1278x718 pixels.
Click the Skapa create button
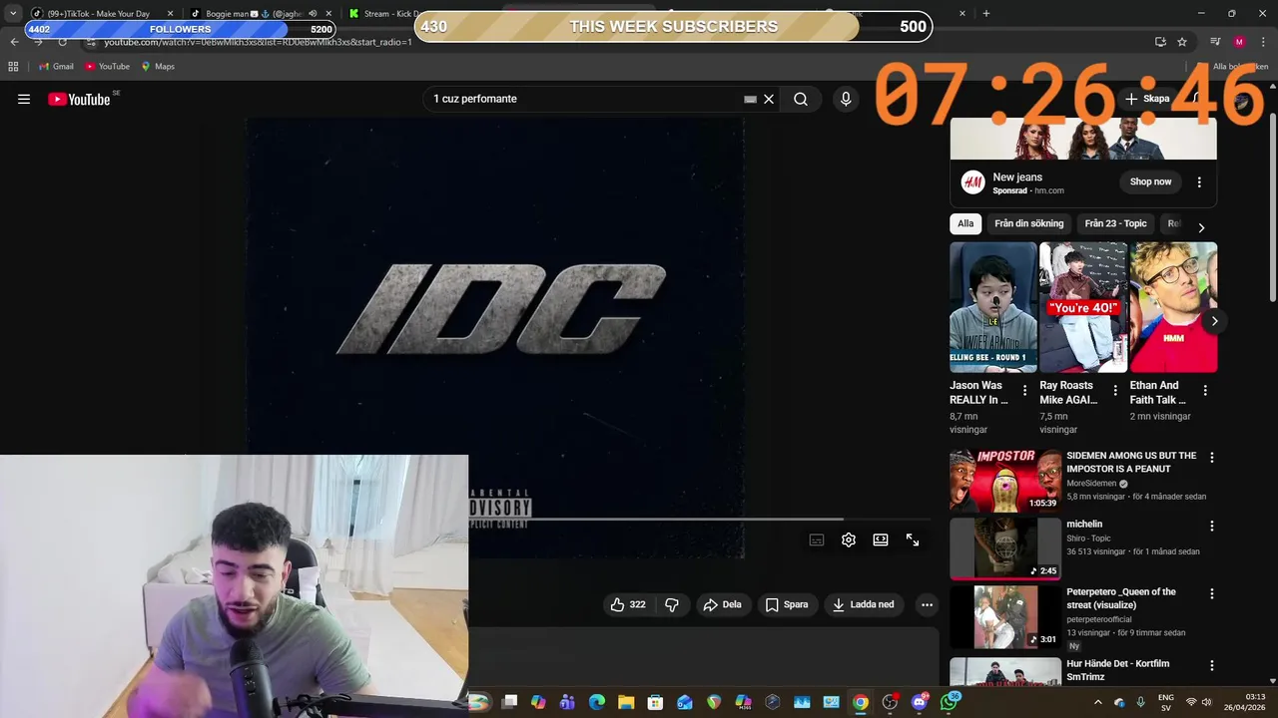(x=1147, y=99)
